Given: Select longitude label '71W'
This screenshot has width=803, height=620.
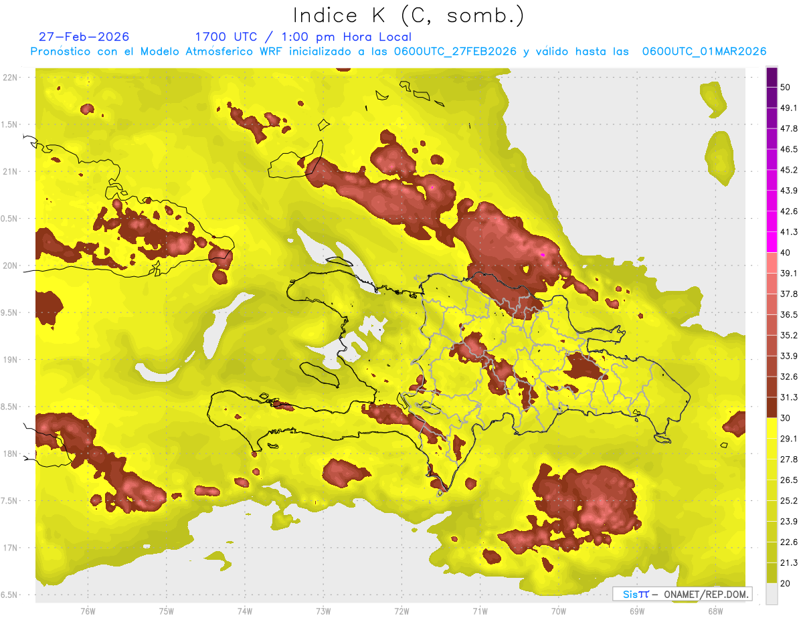Looking at the screenshot, I should point(480,611).
